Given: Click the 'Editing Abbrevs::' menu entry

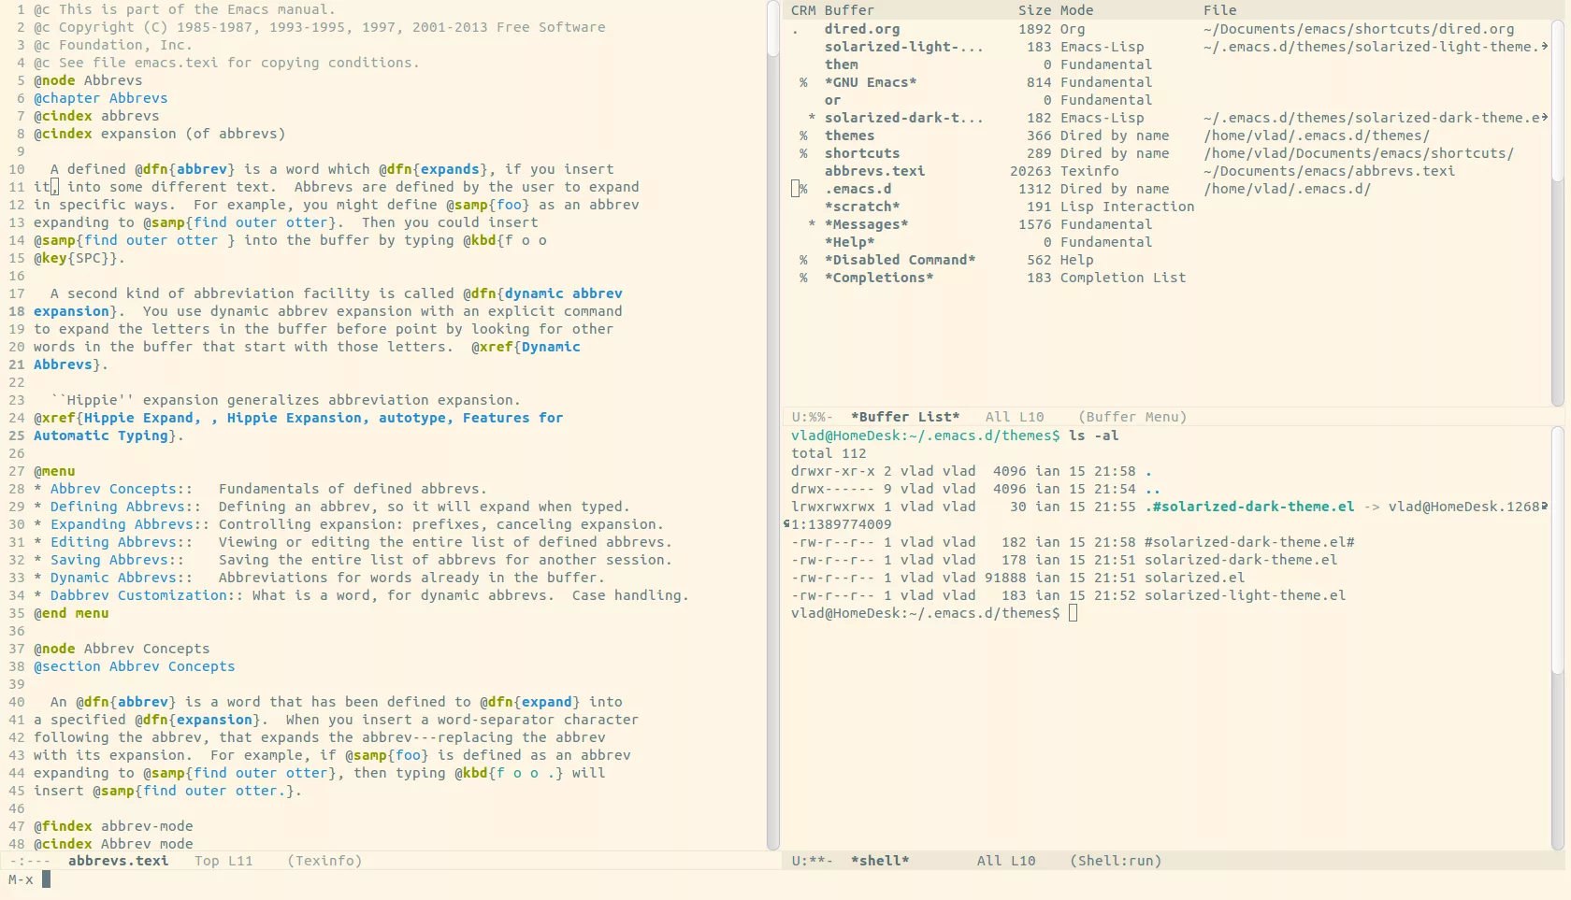Looking at the screenshot, I should 122,542.
